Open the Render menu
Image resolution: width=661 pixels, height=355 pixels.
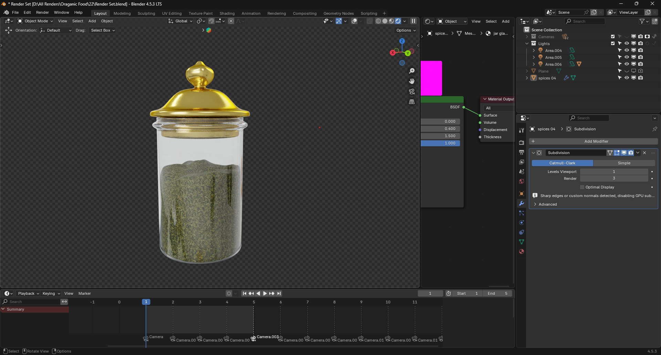pos(42,12)
